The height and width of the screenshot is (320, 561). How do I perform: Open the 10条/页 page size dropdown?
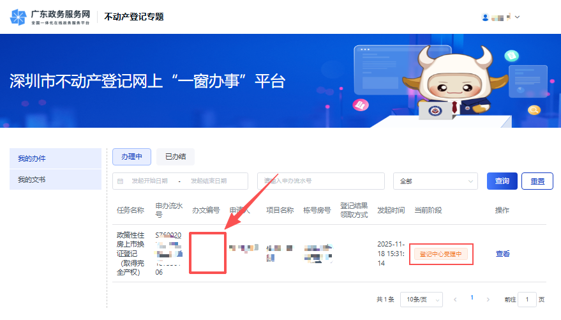pyautogui.click(x=424, y=300)
